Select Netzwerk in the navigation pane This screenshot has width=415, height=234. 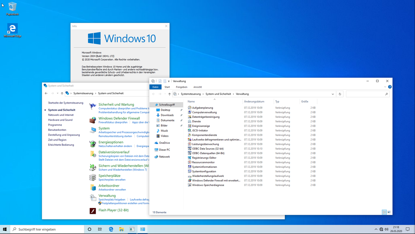tap(164, 157)
